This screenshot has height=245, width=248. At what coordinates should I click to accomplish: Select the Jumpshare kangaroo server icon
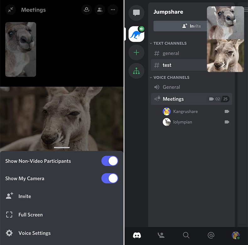[x=136, y=34]
